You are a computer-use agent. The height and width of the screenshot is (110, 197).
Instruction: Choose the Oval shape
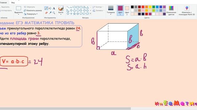point(74,7)
